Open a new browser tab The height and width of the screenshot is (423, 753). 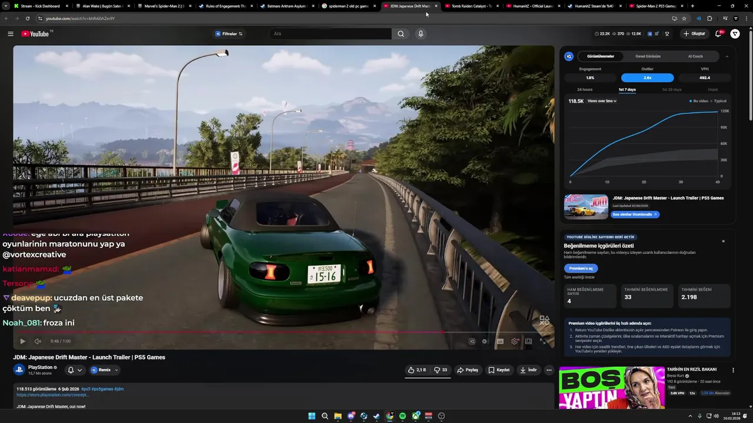[692, 6]
